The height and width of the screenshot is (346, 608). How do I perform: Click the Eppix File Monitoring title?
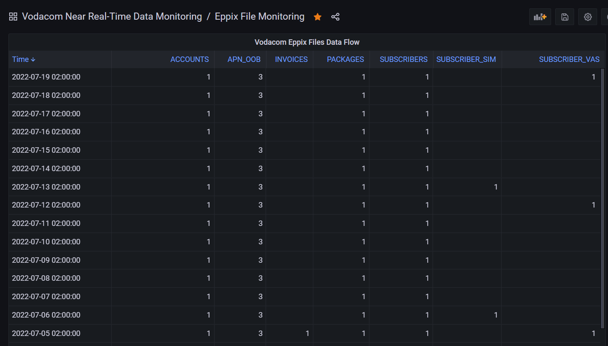pyautogui.click(x=259, y=17)
